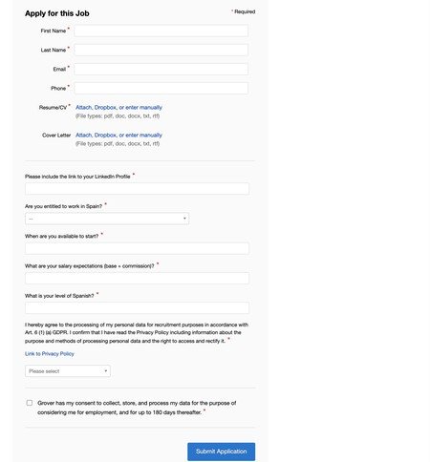
Task: Open the Link to Privacy Policy
Action: [x=50, y=354]
